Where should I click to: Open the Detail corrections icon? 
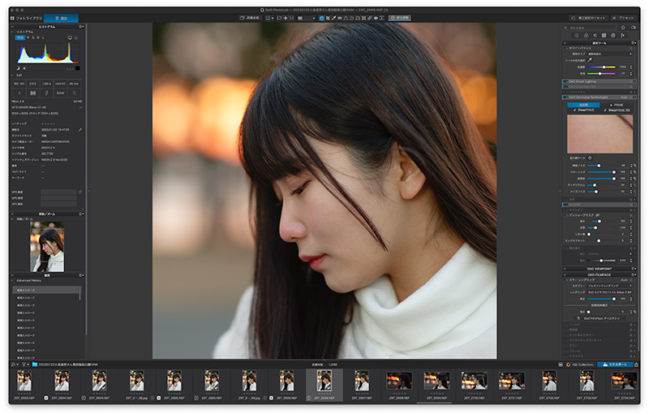595,36
